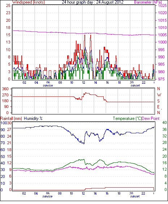Click the sunrise label under bottom graph
This screenshot has width=168, height=204.
(47, 196)
